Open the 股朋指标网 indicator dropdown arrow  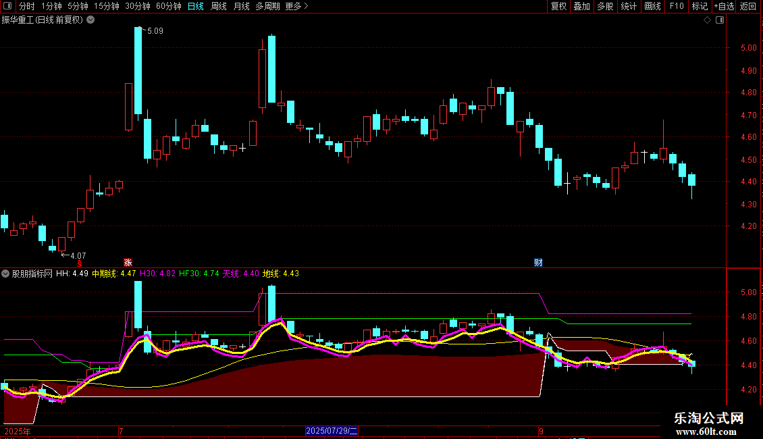[x=5, y=274]
